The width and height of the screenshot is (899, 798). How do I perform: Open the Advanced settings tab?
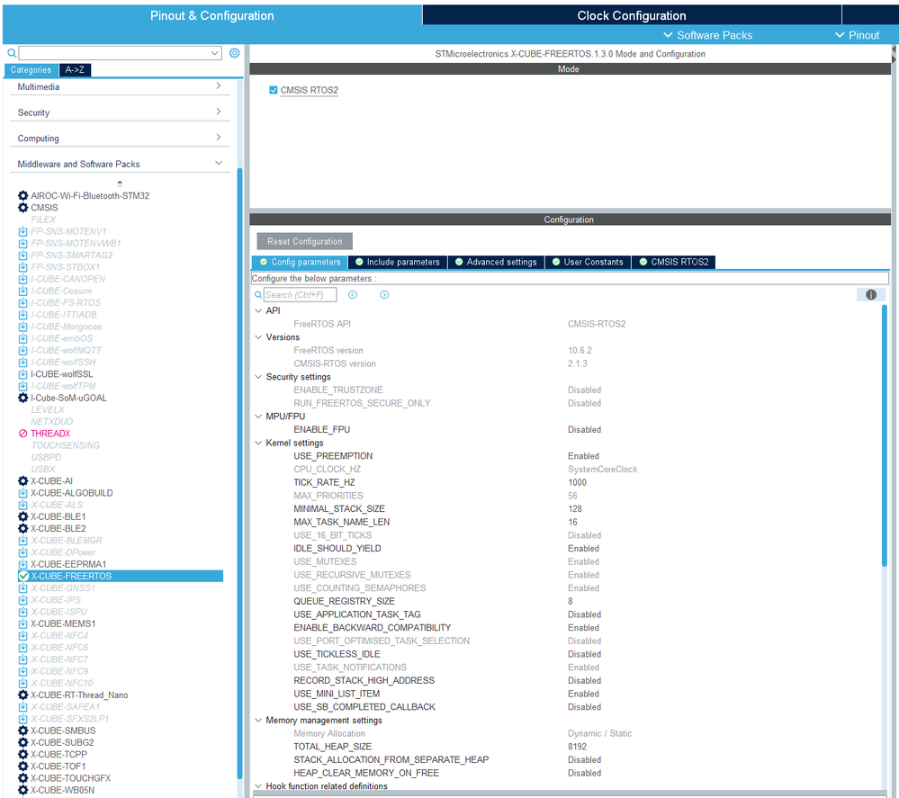click(496, 262)
